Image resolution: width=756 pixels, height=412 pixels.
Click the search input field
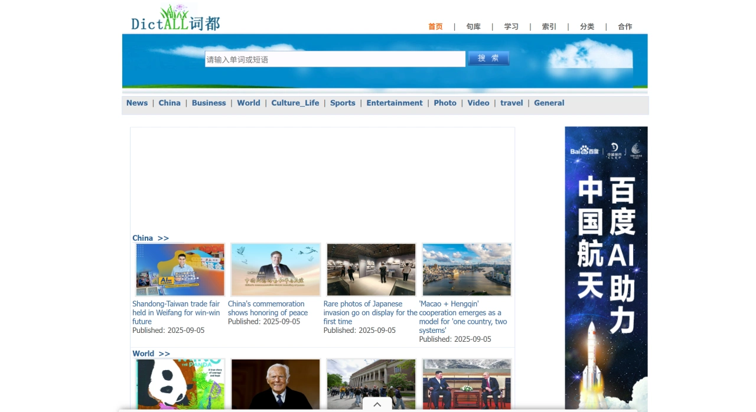[335, 59]
